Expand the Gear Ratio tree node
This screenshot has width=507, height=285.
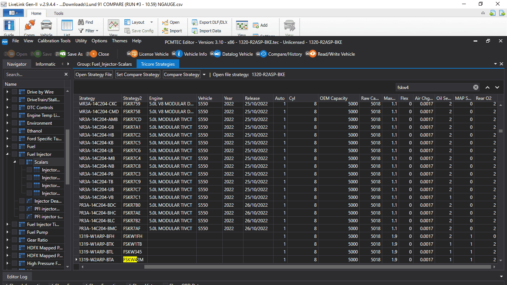coord(7,240)
